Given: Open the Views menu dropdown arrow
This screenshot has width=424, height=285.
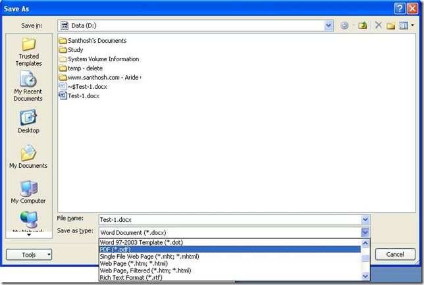Looking at the screenshot, I should point(412,26).
